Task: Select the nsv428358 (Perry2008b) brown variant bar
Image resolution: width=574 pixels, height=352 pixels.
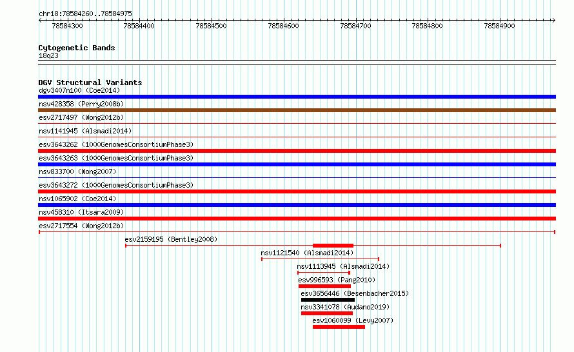Action: [x=297, y=110]
